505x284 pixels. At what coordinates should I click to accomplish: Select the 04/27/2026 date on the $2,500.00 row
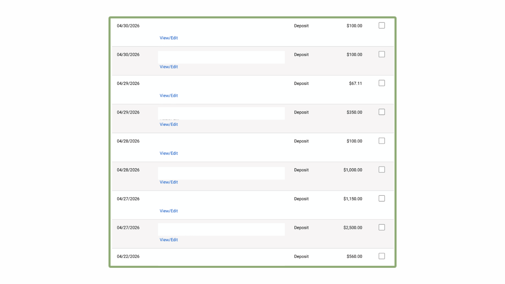128,227
